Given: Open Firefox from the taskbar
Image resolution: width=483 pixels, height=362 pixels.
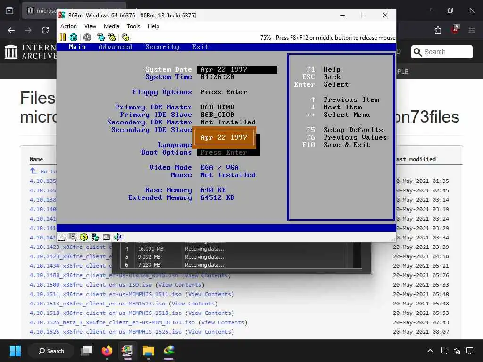Looking at the screenshot, I should [107, 351].
